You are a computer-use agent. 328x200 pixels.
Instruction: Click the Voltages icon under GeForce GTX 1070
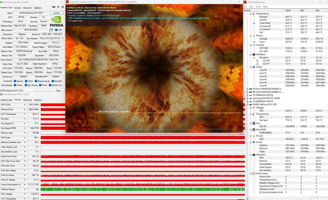(254, 107)
